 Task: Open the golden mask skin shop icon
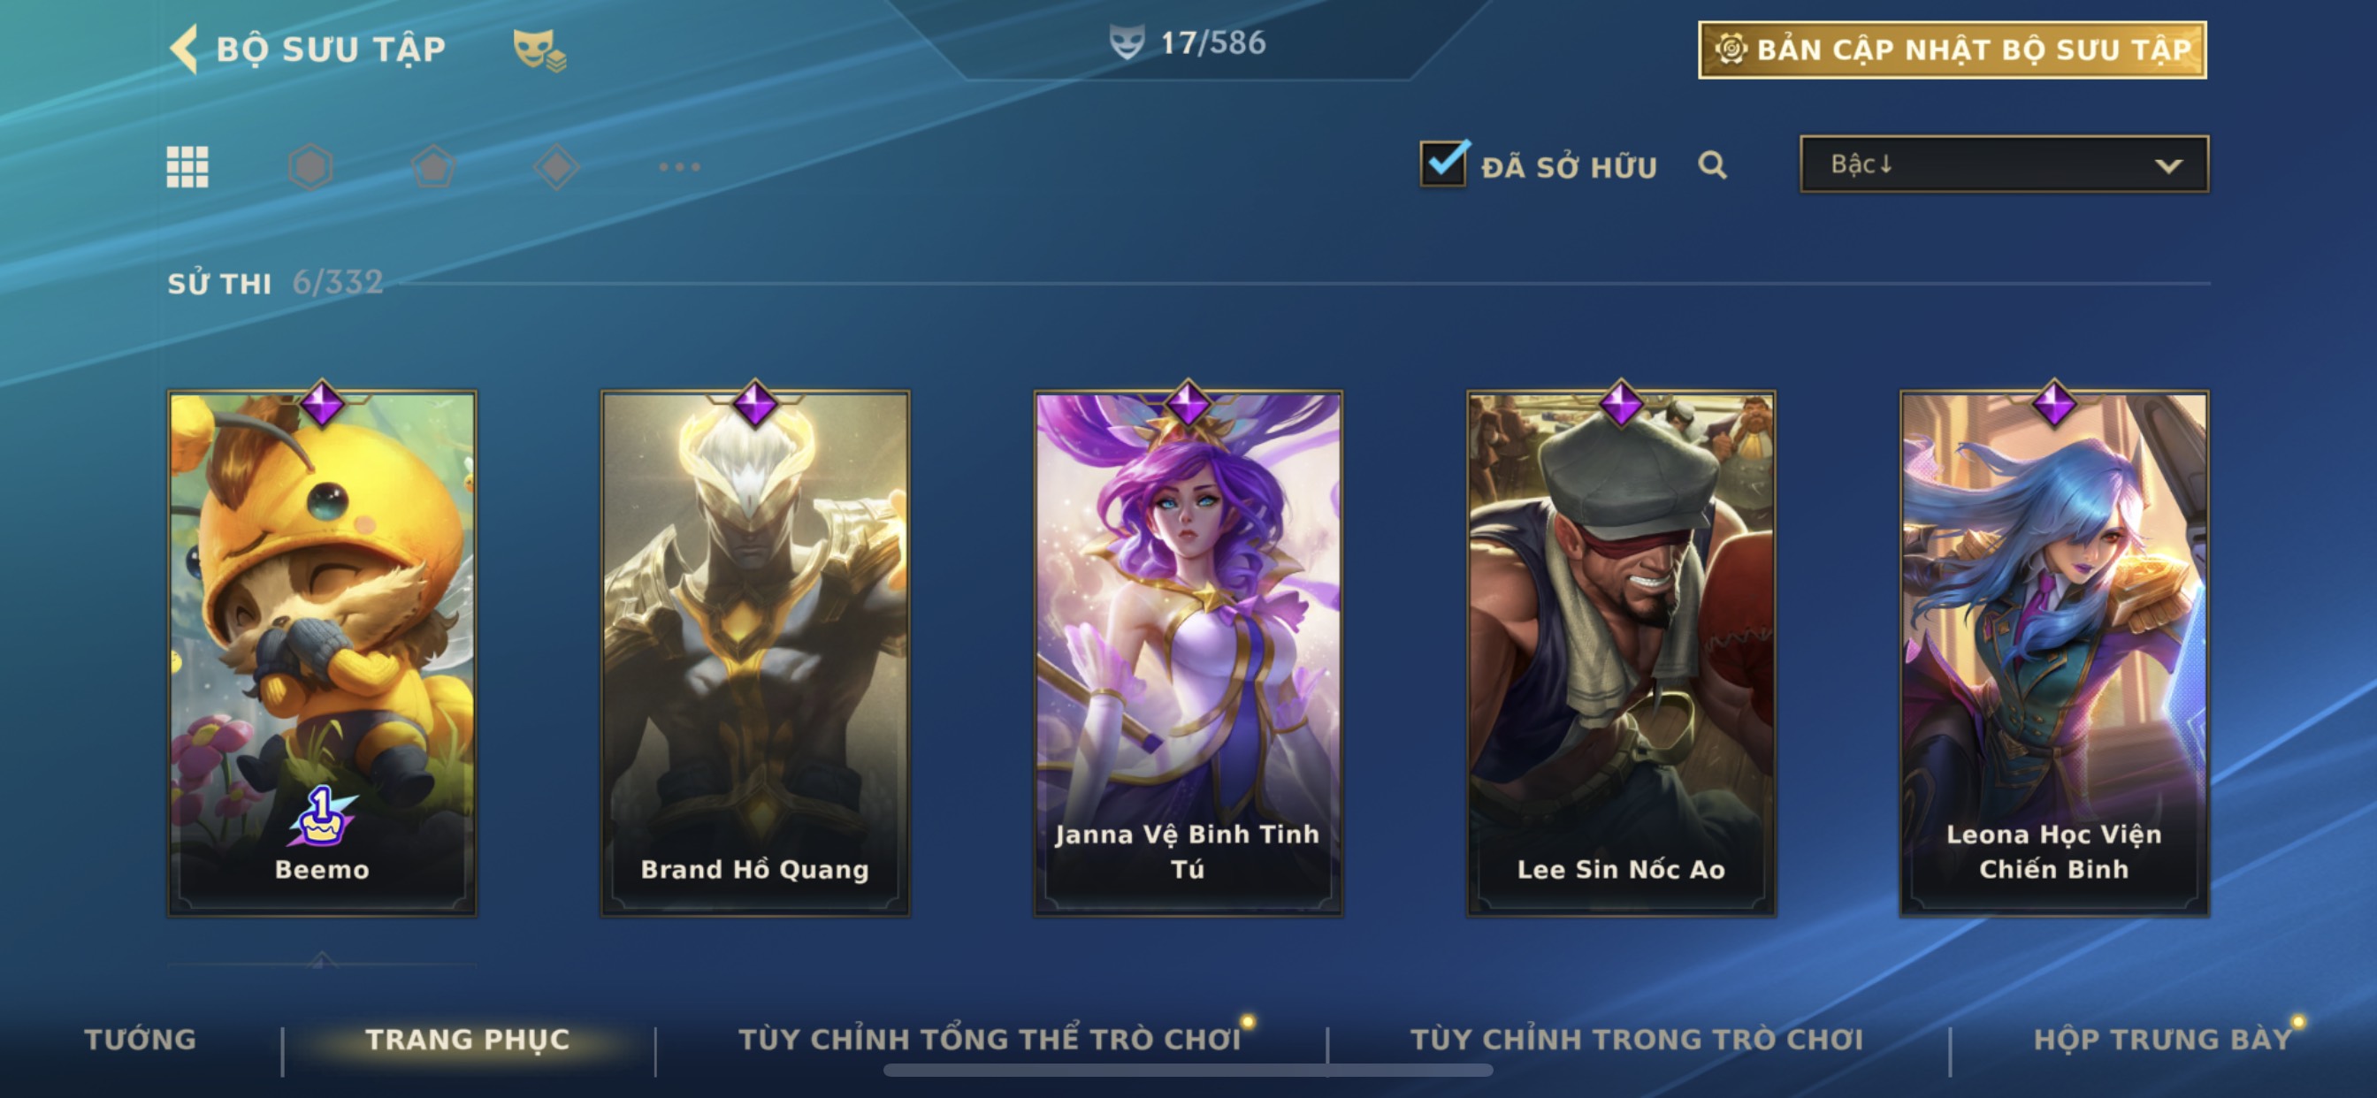(539, 49)
